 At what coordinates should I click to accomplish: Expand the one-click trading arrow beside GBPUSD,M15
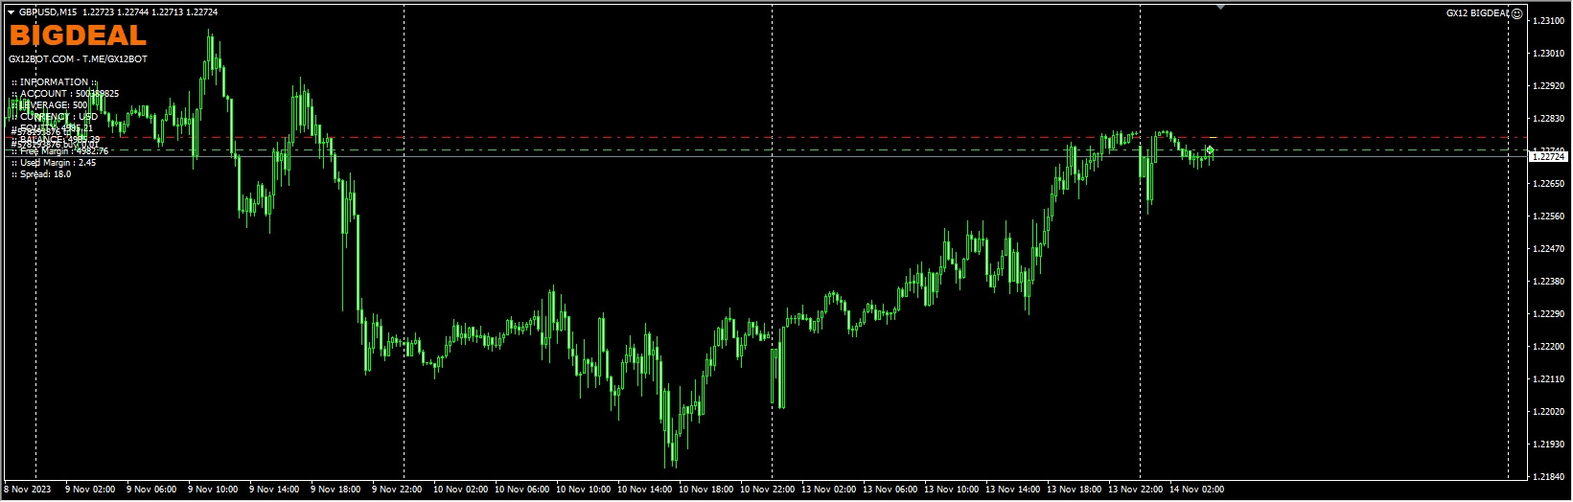[12, 12]
